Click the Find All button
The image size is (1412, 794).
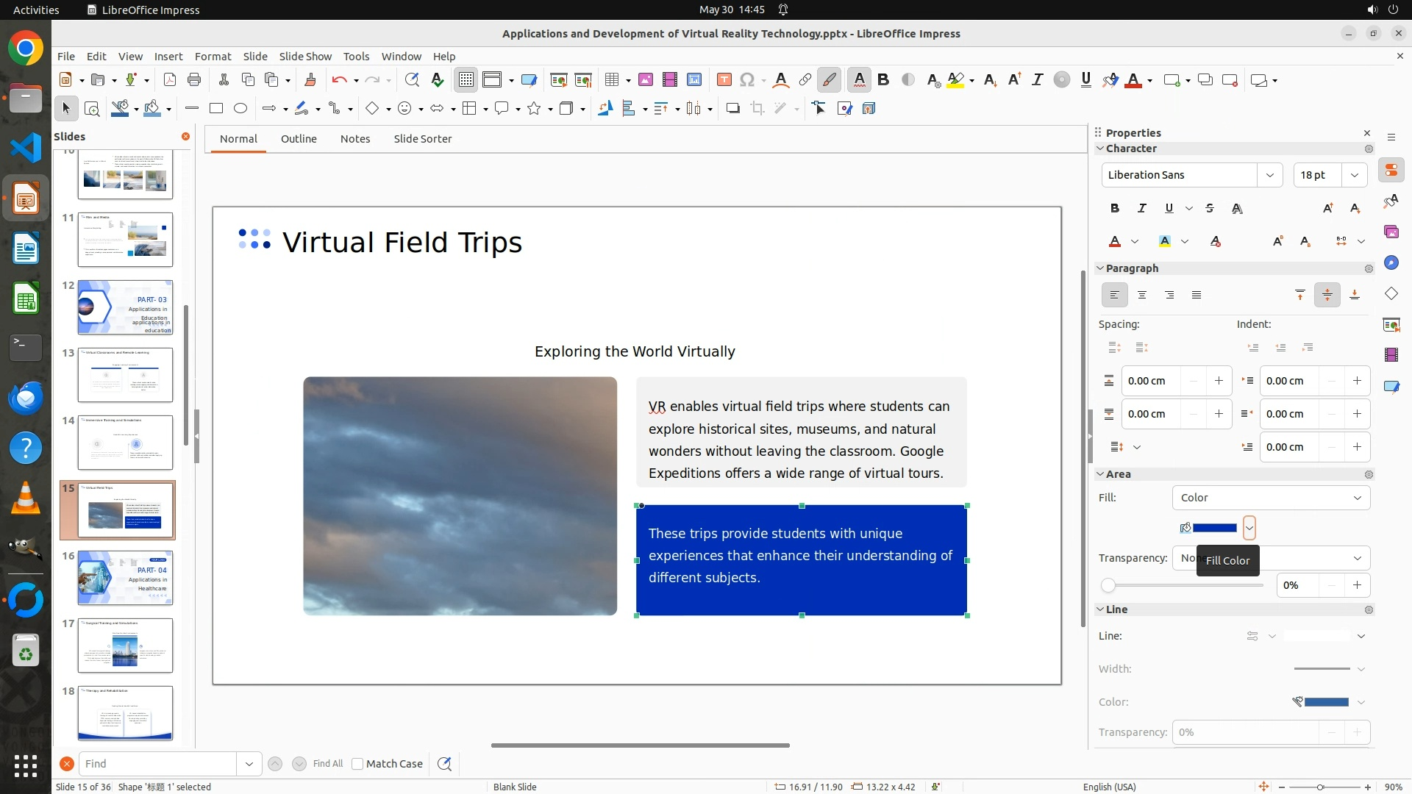327,764
